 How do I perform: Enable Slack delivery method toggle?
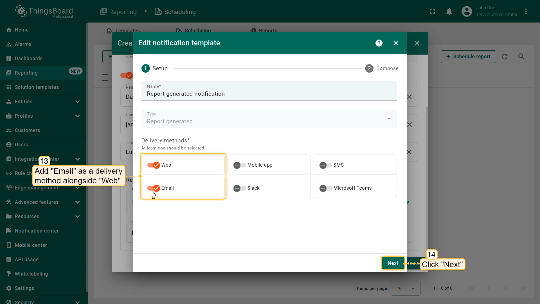[239, 188]
